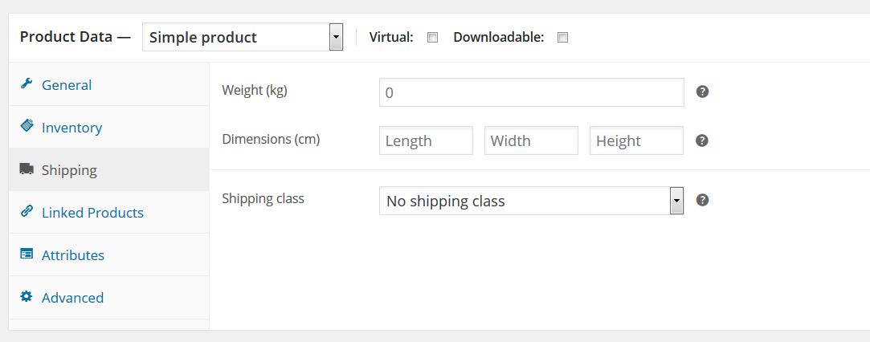Click the Shipping truck icon
The image size is (870, 342).
click(26, 169)
